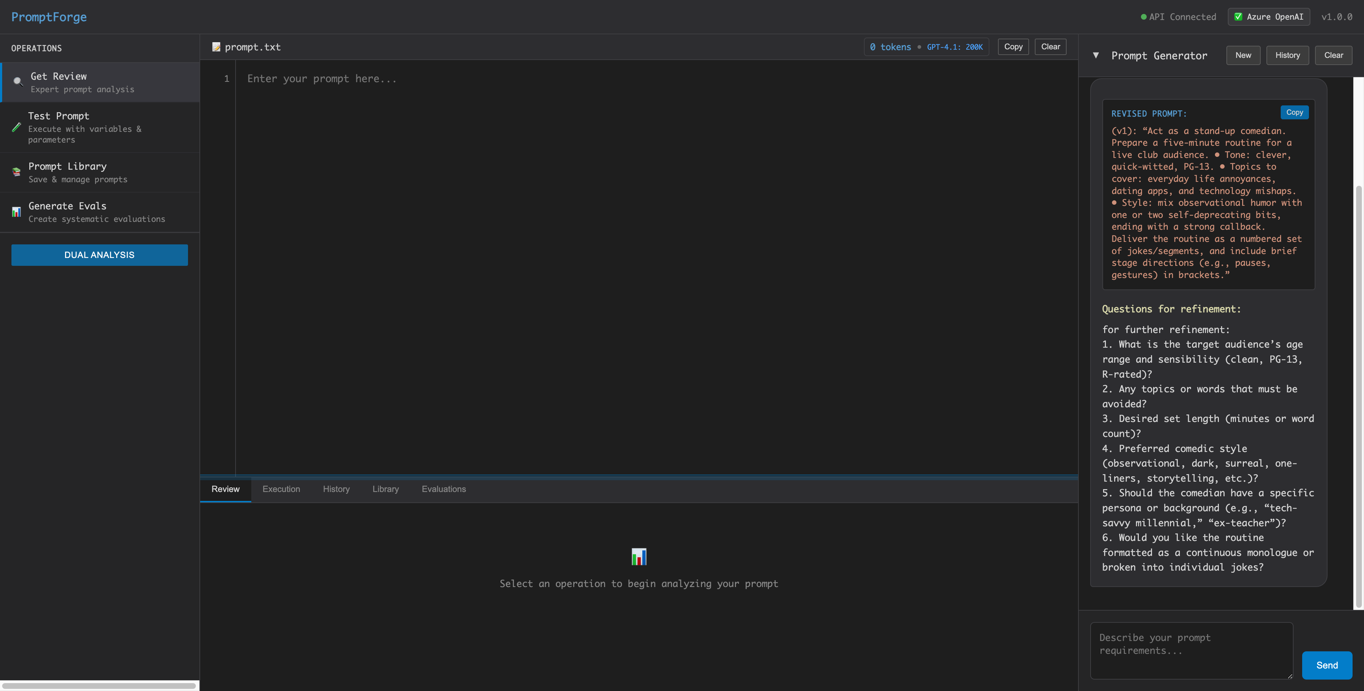Click the prompt.txt file name
Image resolution: width=1364 pixels, height=691 pixels.
253,47
